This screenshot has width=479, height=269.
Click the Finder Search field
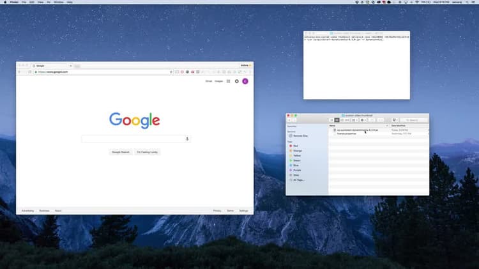click(414, 120)
